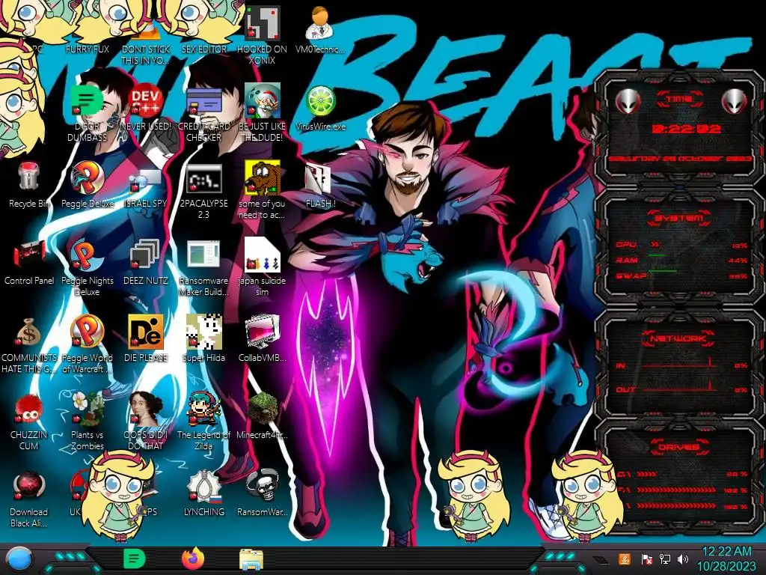This screenshot has height=575, width=766.
Task: Open the CREDIT CARD CHECKER icon
Action: coord(204,100)
